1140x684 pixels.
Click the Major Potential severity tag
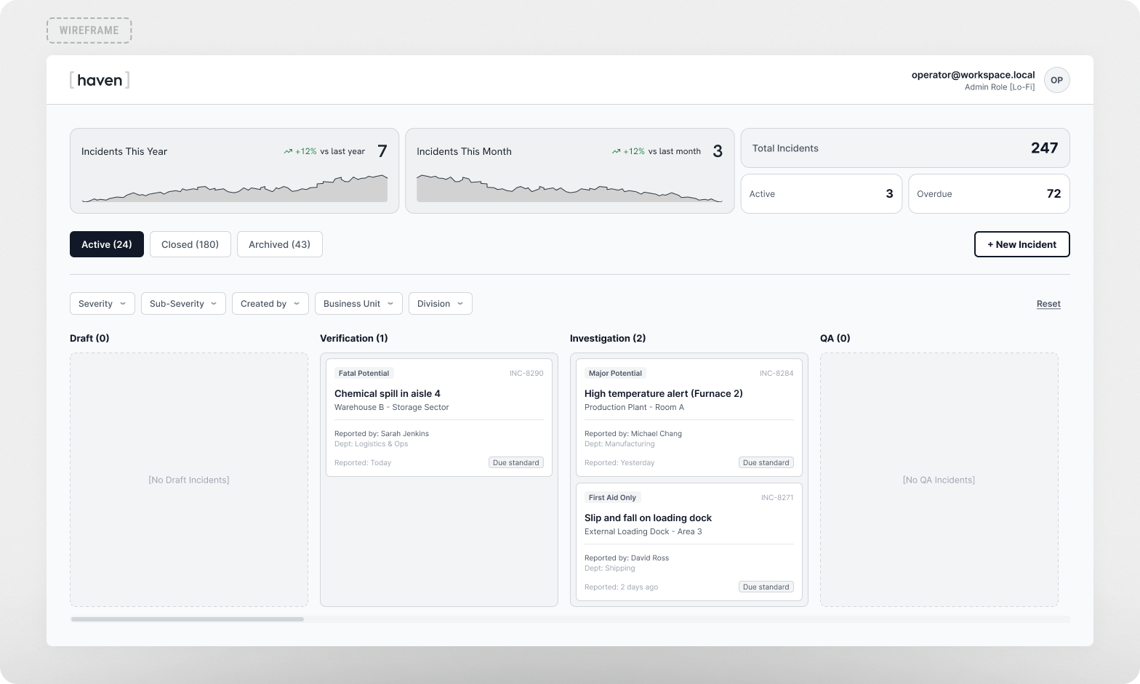615,373
